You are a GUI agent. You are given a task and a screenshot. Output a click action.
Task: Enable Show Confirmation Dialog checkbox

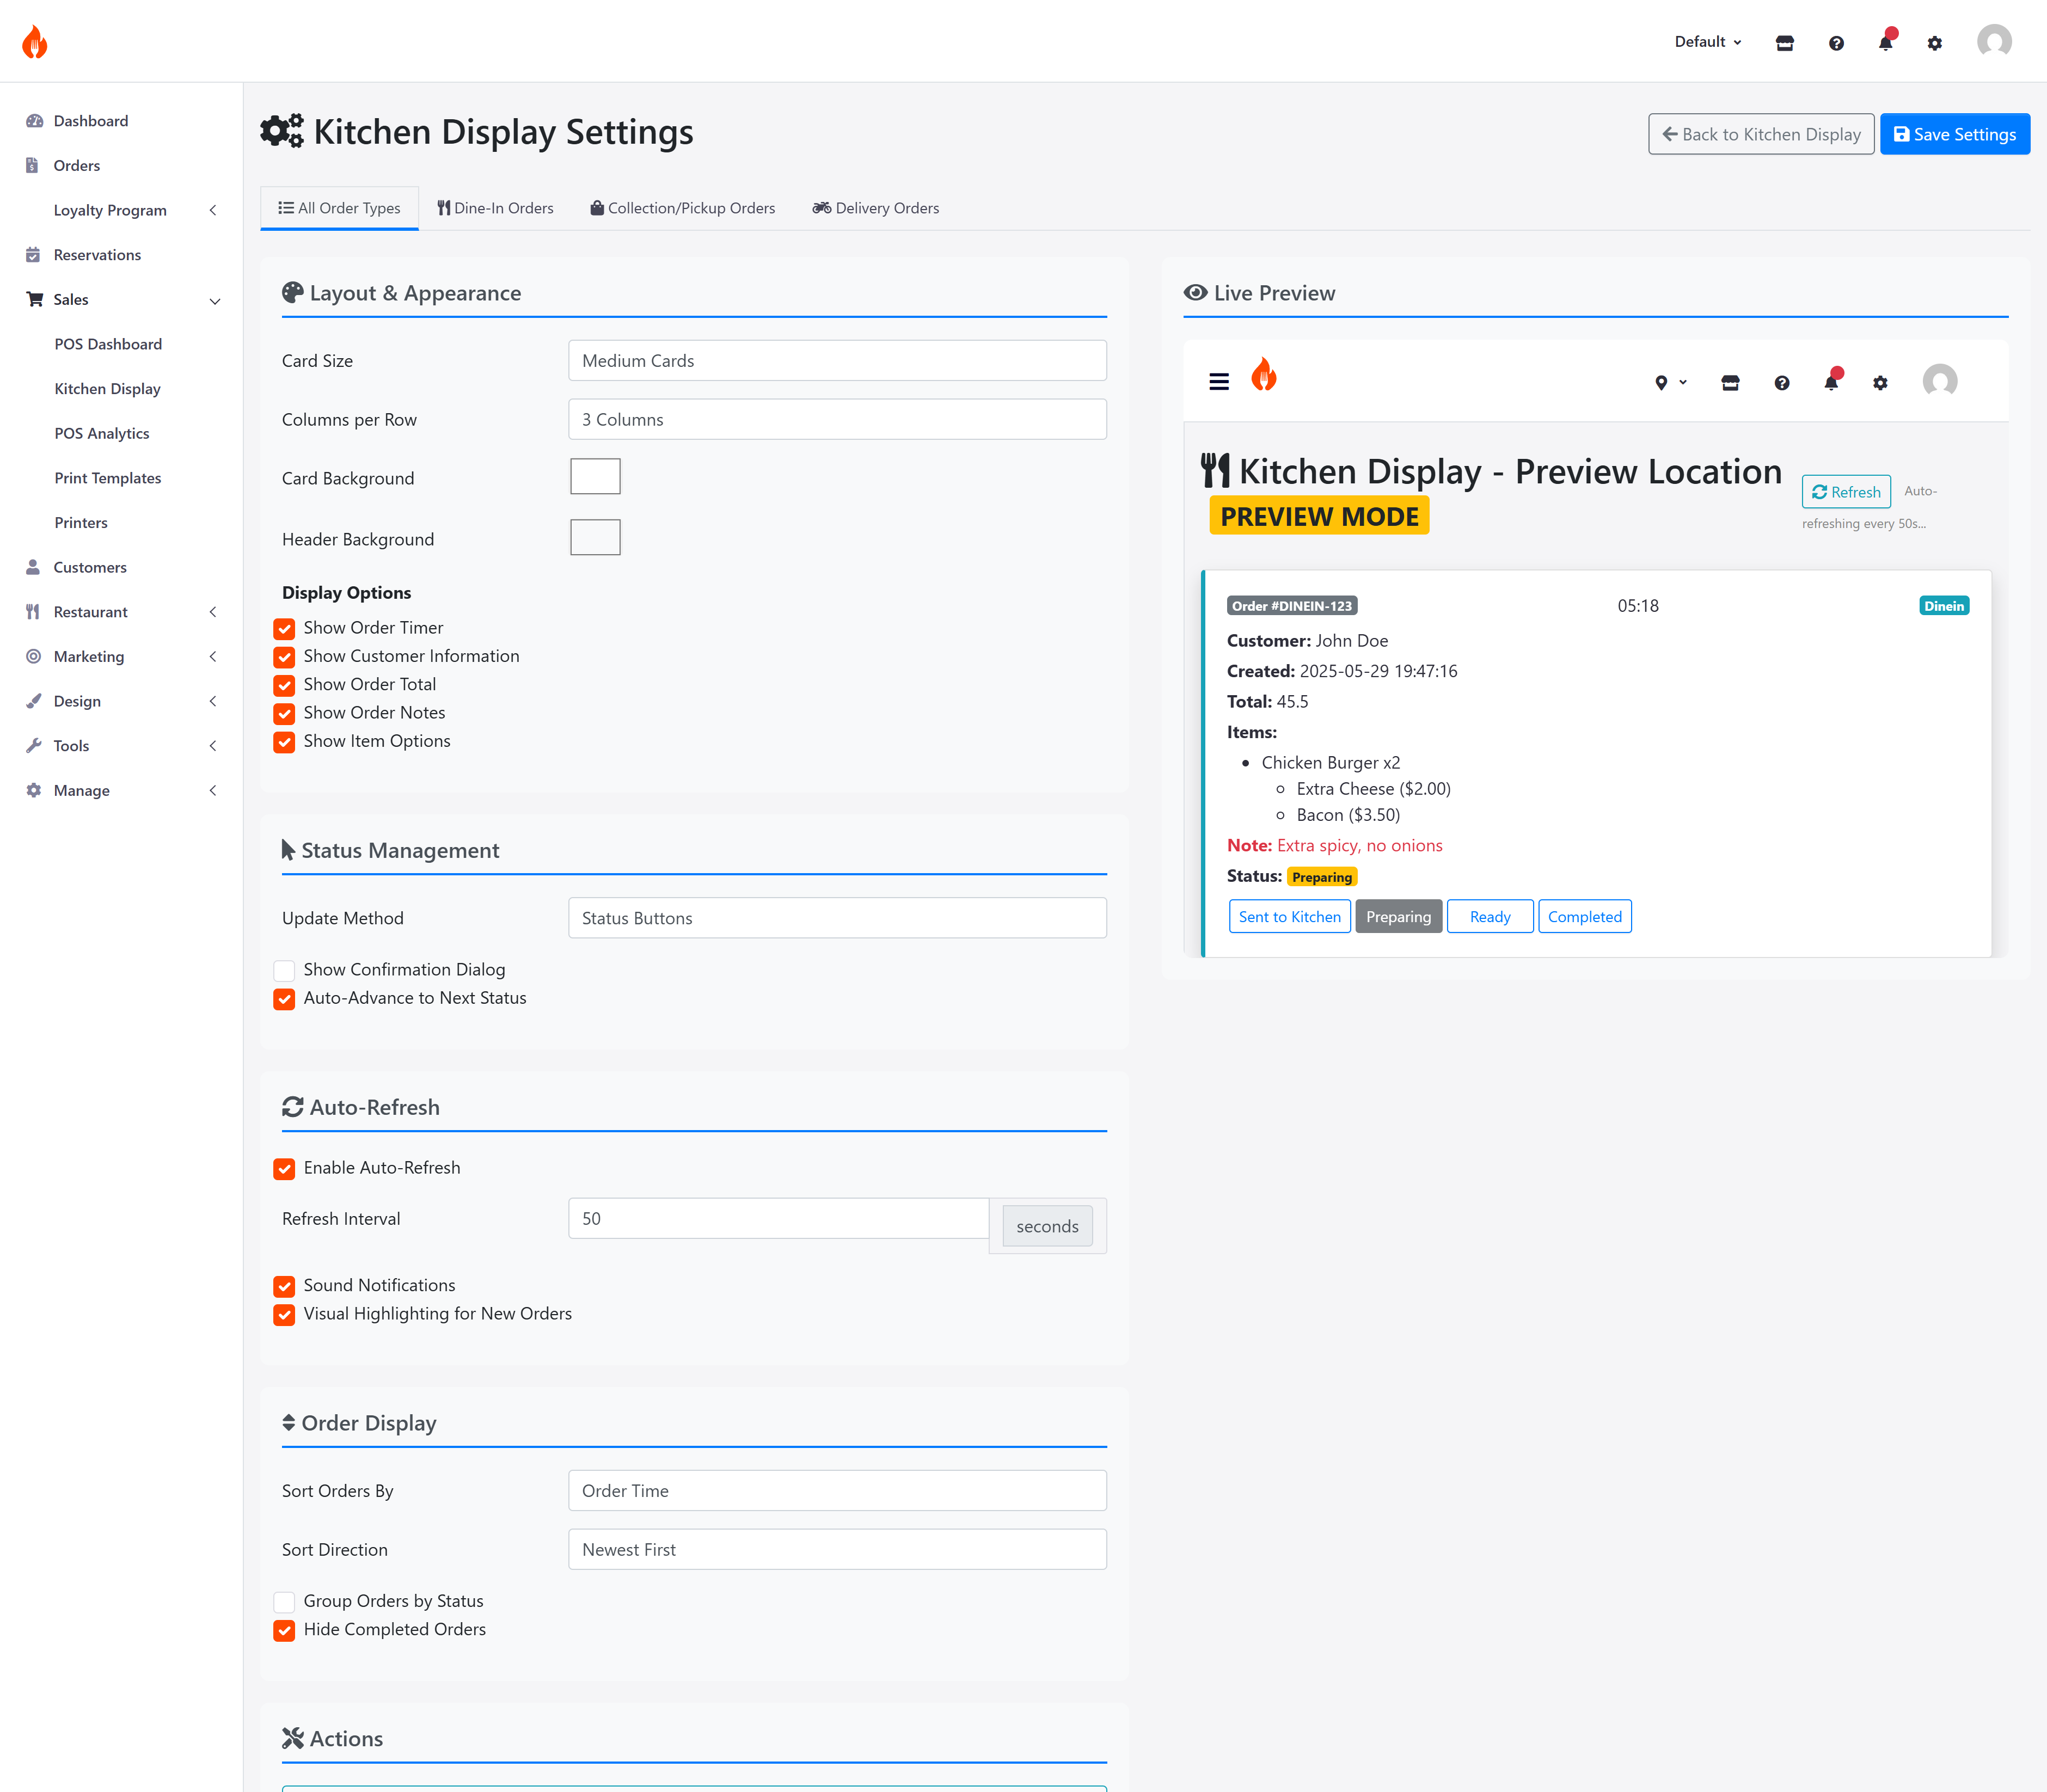click(284, 970)
